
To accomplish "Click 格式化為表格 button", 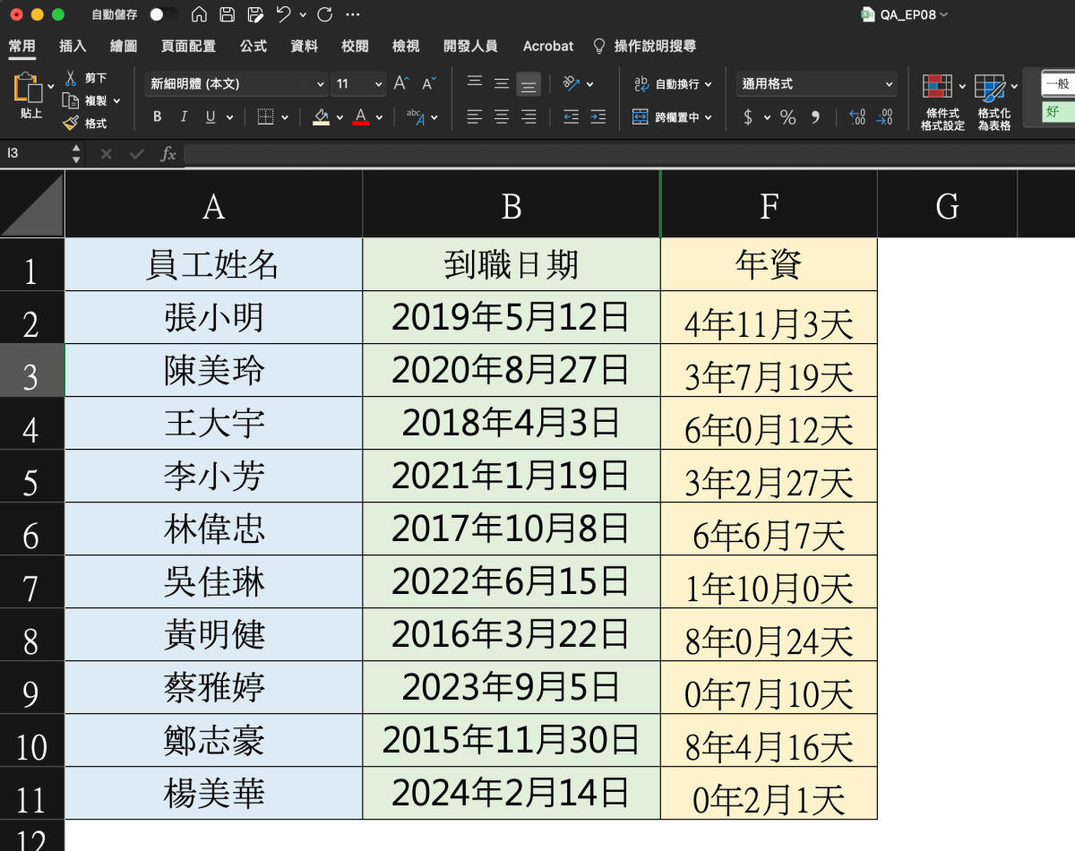I will tap(994, 103).
